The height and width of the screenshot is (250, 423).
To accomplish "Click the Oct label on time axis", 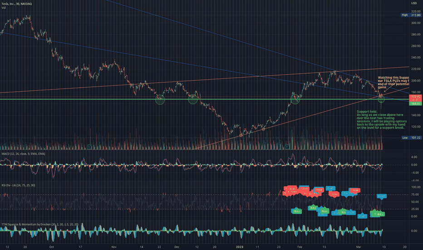I will tap(52, 247).
